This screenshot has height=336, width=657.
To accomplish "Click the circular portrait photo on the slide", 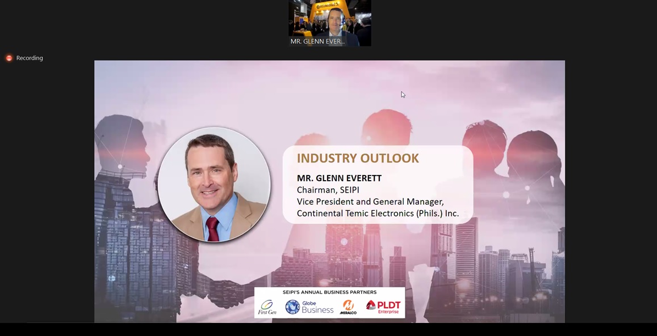I will coord(214,184).
